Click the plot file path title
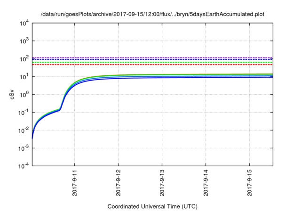Screen dimensions: 301x211 (152, 14)
